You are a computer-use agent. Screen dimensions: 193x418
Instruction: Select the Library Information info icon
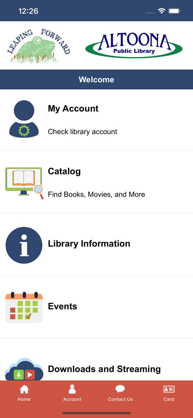click(24, 245)
